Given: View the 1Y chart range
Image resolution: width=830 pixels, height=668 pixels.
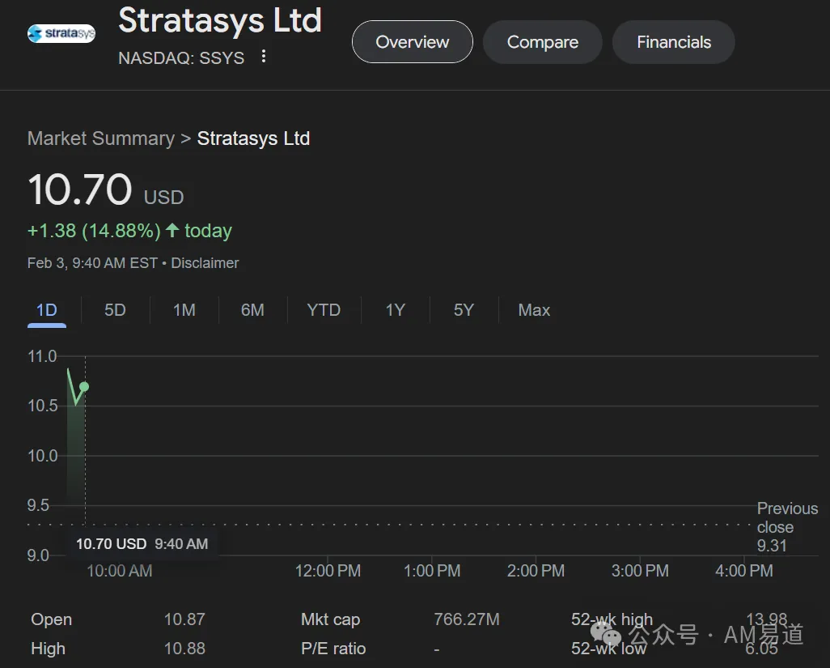Looking at the screenshot, I should click(x=396, y=310).
